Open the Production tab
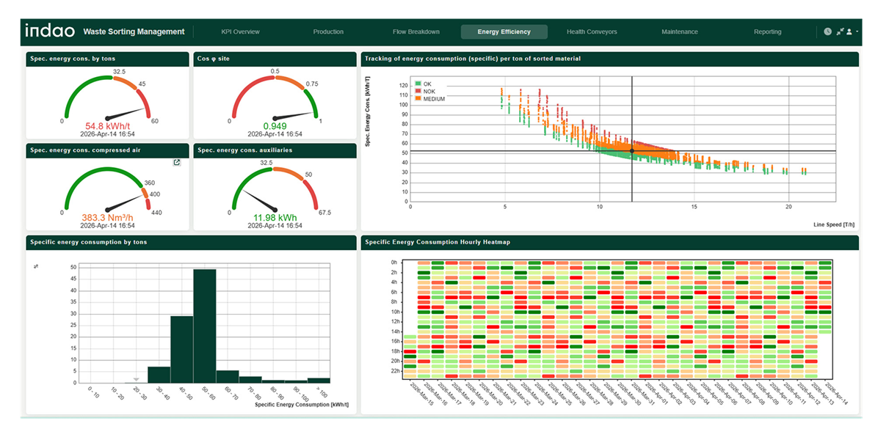Screen dimensions: 881x440 tap(328, 32)
